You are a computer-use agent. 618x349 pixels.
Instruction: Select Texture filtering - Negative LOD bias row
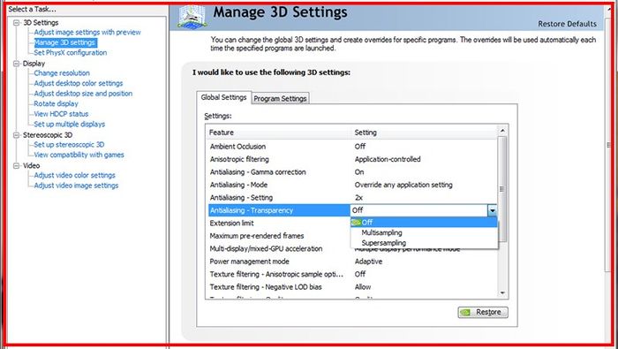[352, 287]
